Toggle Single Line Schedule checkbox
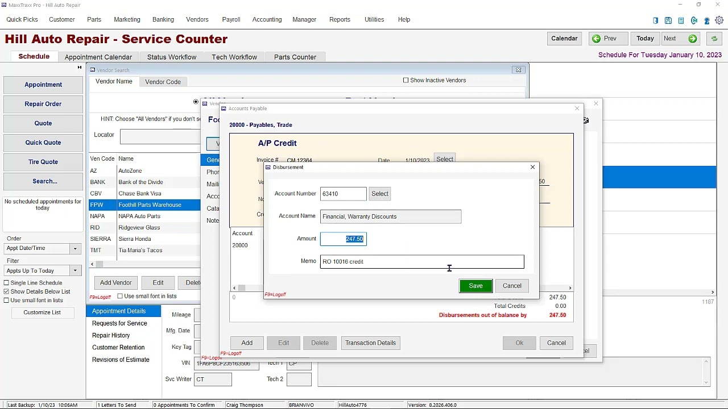Screen dimensions: 728x409 click(x=7, y=283)
